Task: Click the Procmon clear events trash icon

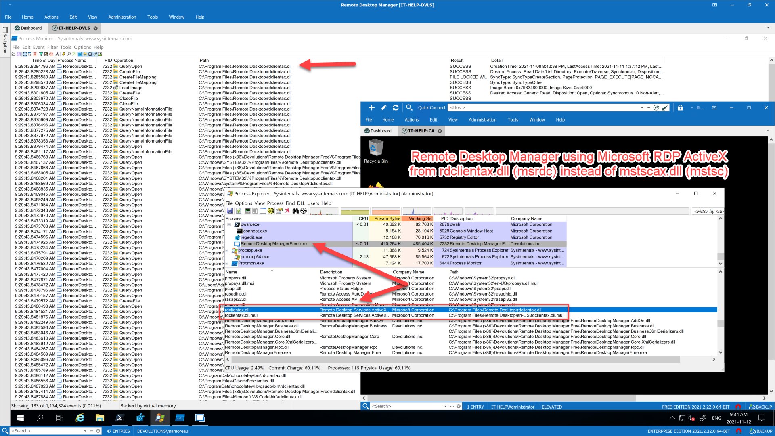Action: coord(35,54)
